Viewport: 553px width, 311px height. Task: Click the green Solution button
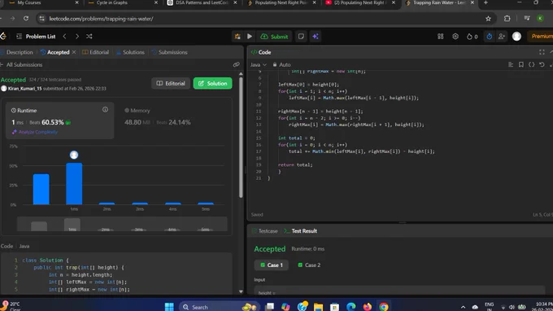coord(213,83)
